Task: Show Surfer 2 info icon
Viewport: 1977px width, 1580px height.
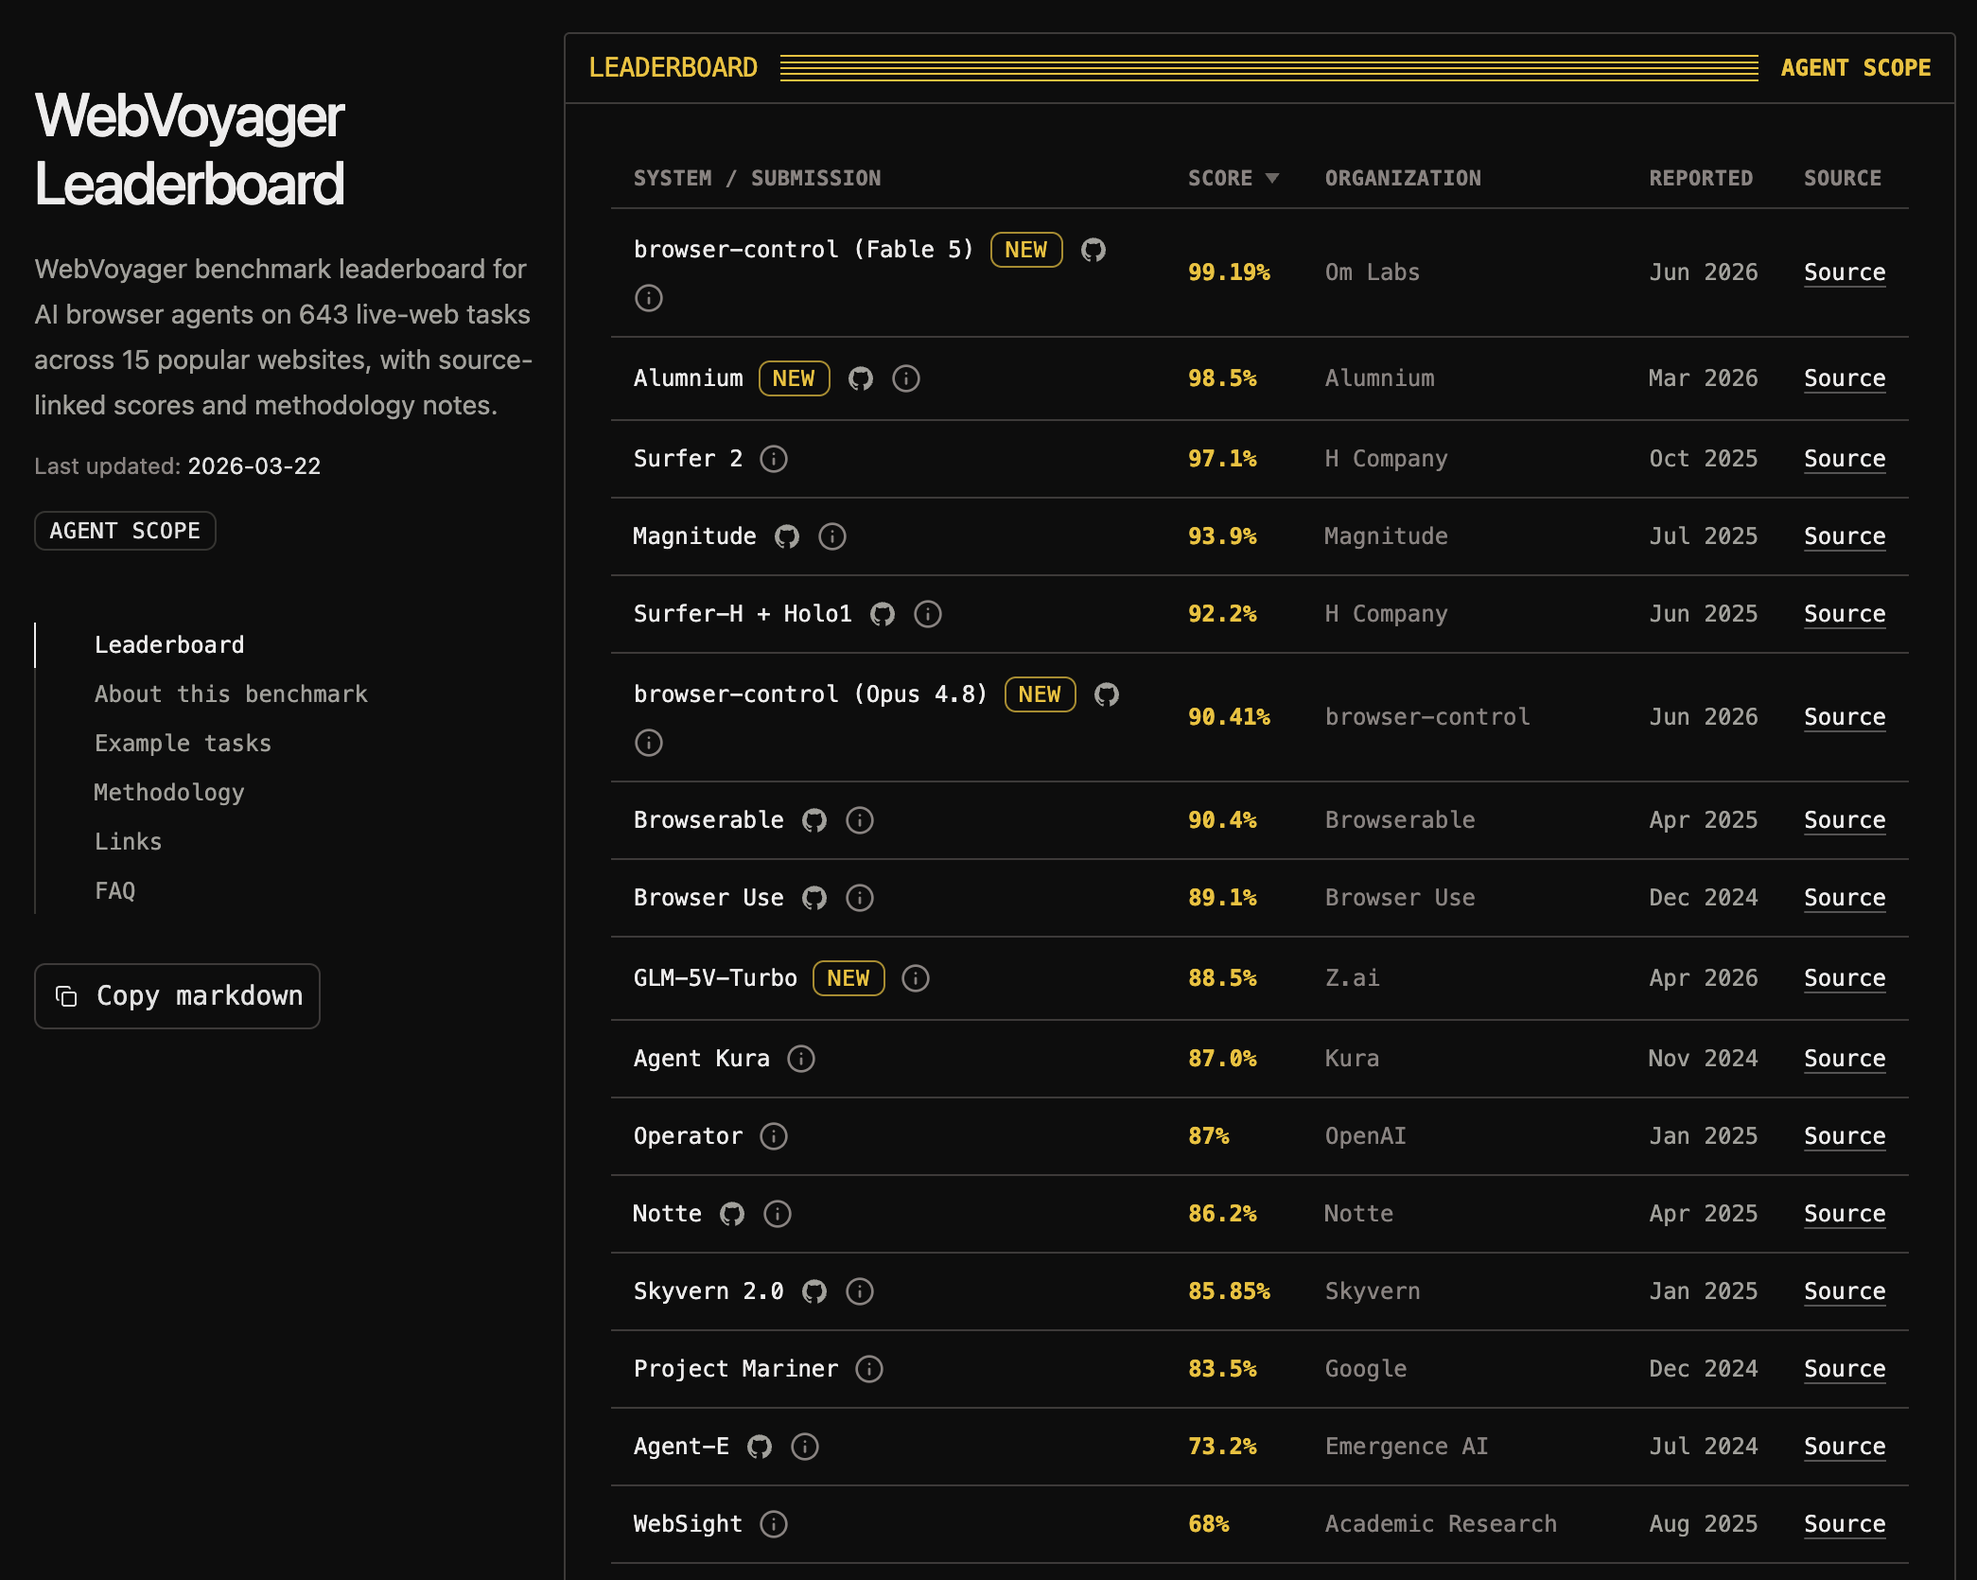Action: coord(774,459)
